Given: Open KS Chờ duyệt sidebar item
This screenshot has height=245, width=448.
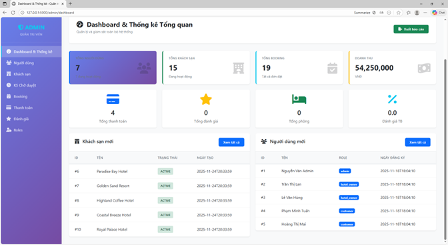Looking at the screenshot, I should 31,85.
